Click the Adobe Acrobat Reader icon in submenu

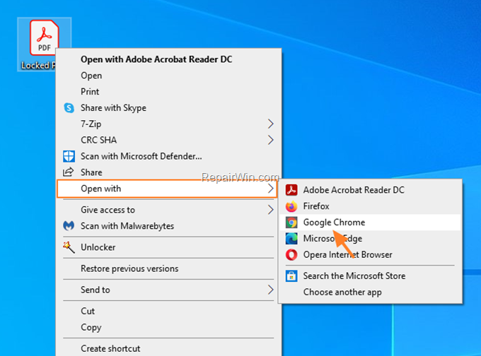291,190
